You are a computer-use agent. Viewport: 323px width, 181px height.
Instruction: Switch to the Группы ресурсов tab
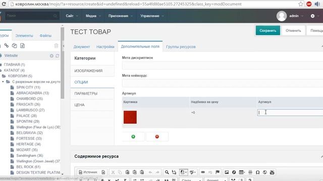pos(181,47)
